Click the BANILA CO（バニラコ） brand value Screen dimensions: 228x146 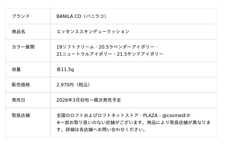(82, 16)
